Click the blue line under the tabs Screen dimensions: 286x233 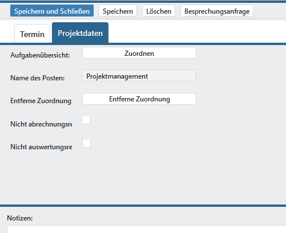[x=143, y=44]
